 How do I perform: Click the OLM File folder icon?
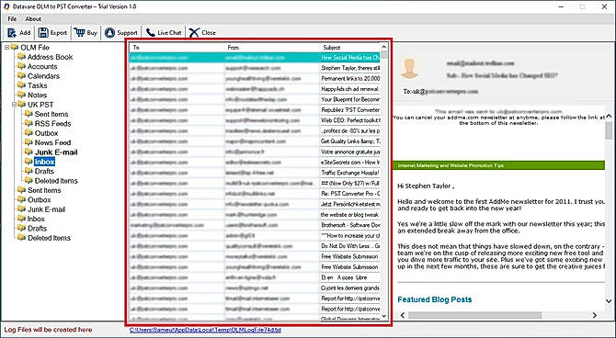click(15, 47)
